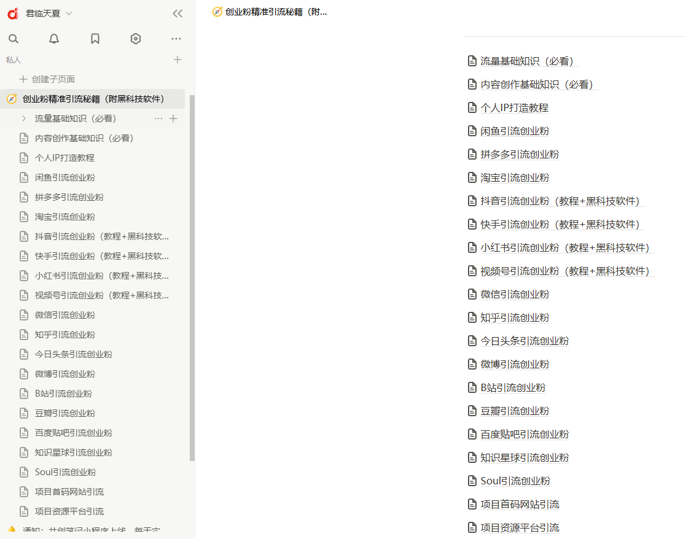Open content link 微博引流创业粉
686x539 pixels.
(x=515, y=364)
